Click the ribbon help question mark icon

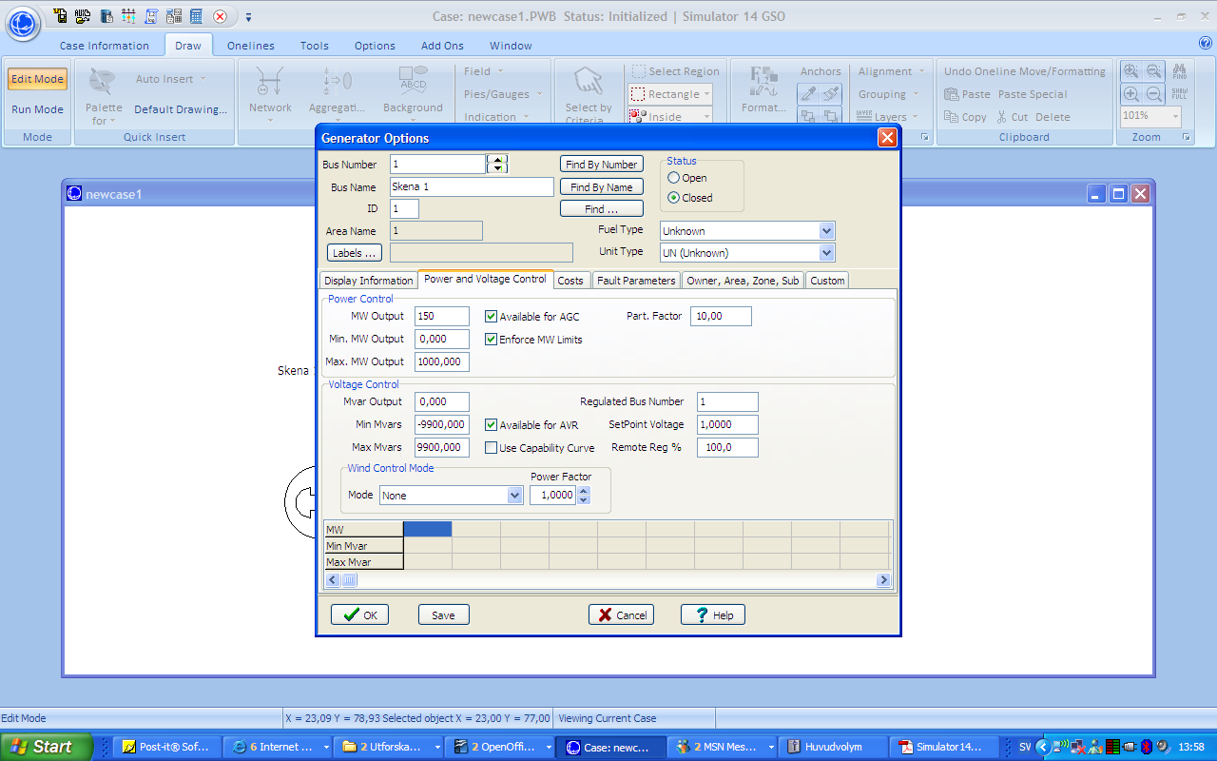pyautogui.click(x=1205, y=43)
